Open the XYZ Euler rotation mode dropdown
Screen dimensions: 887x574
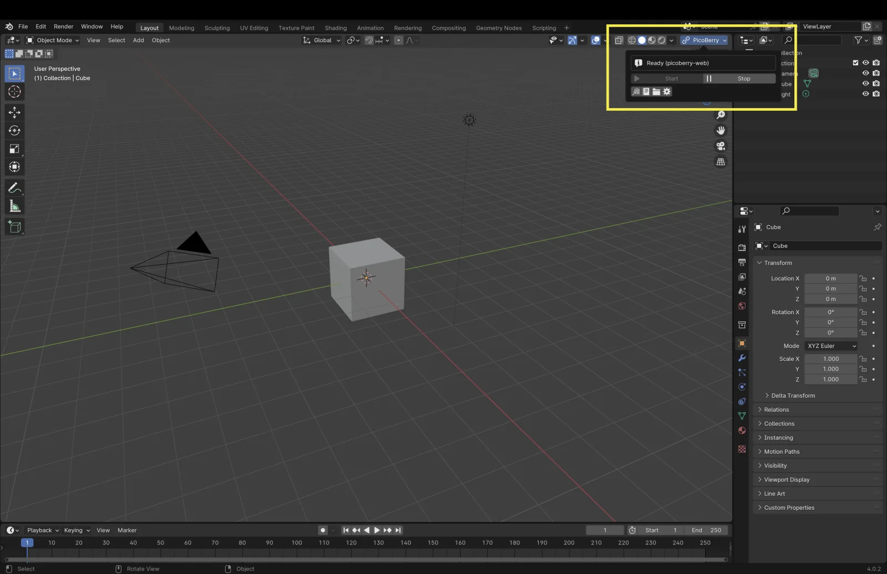831,346
